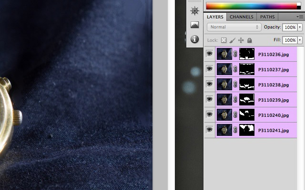Open the Normal blend mode dropdown

(x=234, y=27)
